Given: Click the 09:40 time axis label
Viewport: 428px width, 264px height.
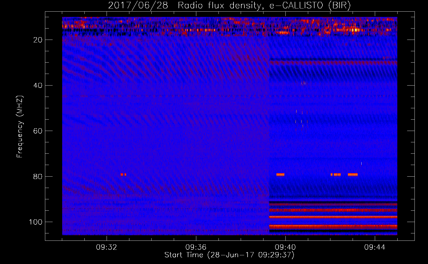Looking at the screenshot, I should (x=285, y=247).
